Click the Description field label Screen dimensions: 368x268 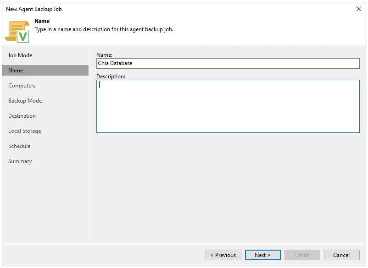[x=111, y=77]
